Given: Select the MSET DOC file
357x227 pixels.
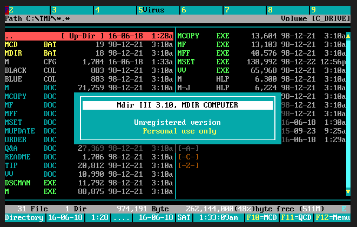Looking at the screenshot, I should tap(39, 122).
